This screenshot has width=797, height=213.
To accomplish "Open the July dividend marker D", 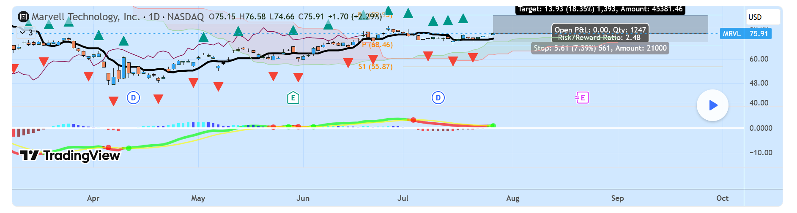I will click(438, 98).
